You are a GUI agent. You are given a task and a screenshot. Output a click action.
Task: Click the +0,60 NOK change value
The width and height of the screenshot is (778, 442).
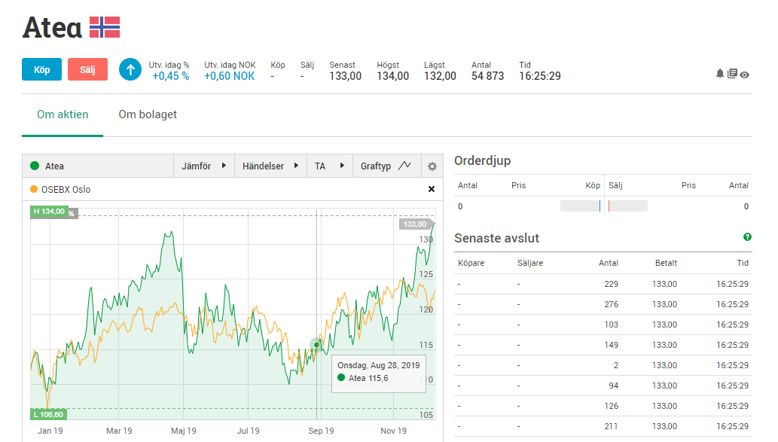click(229, 76)
